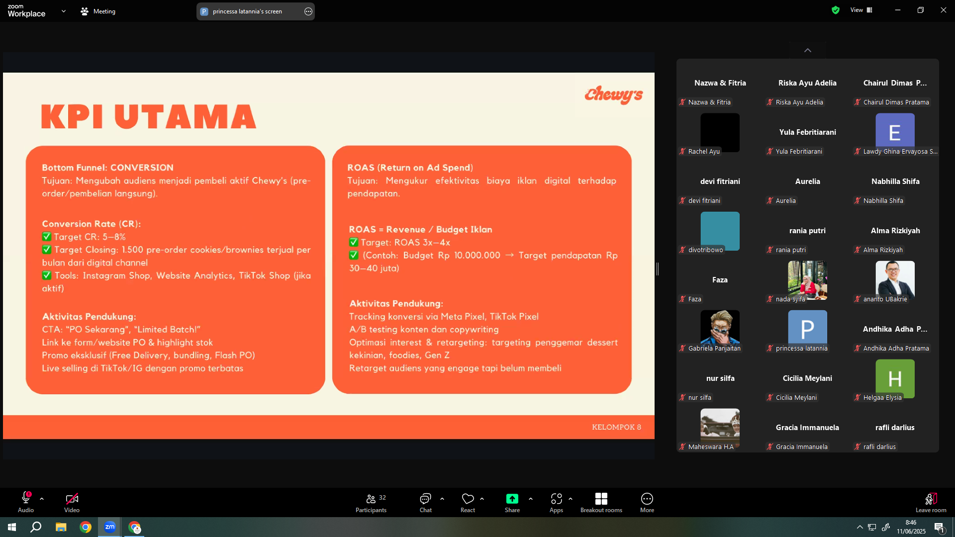Leave the room
This screenshot has width=955, height=537.
click(x=931, y=502)
